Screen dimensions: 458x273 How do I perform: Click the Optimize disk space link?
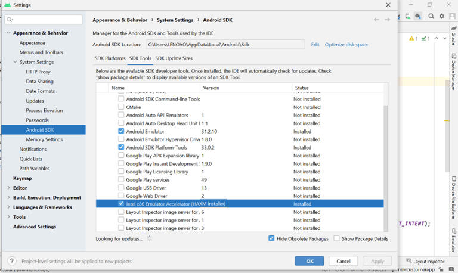coord(346,45)
